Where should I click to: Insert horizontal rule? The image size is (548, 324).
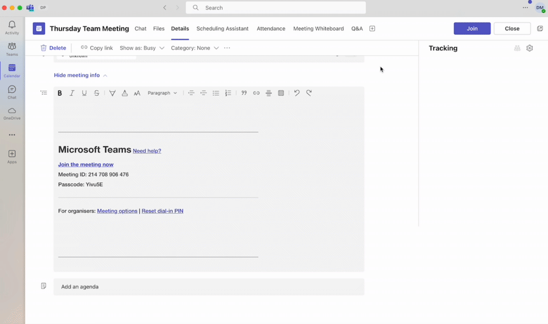[x=269, y=93]
